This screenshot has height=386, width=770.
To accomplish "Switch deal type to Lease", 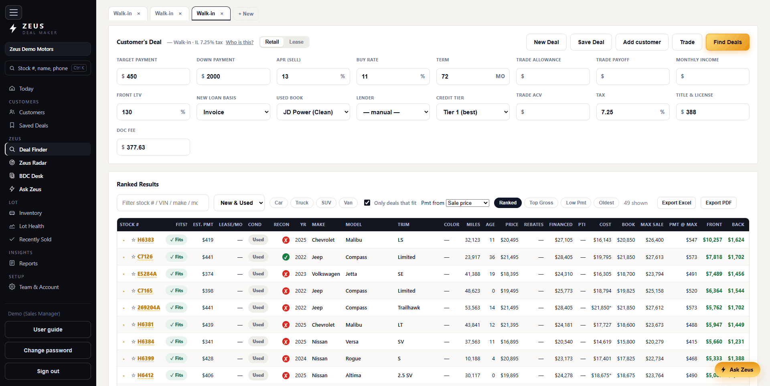I will click(x=296, y=42).
